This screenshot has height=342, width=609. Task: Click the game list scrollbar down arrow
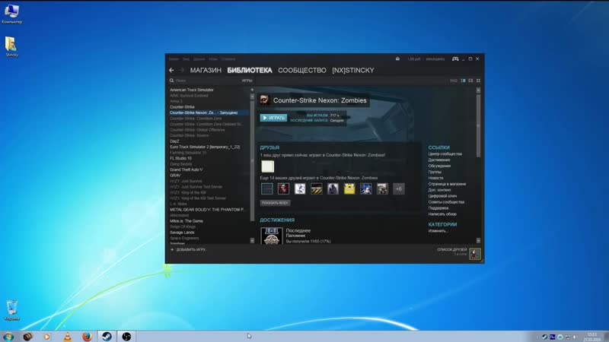[x=252, y=240]
